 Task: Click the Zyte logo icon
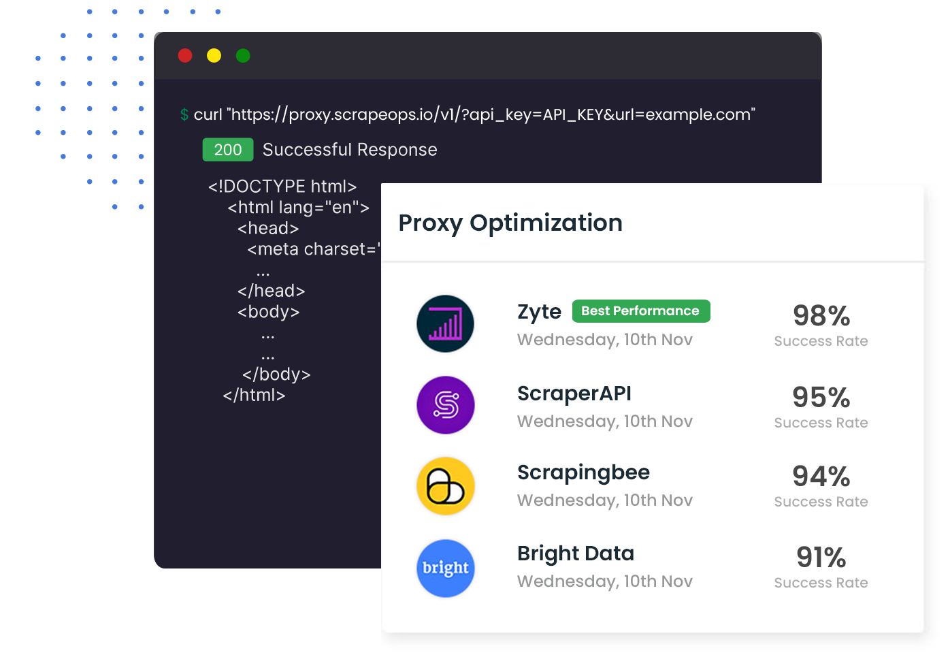[445, 323]
